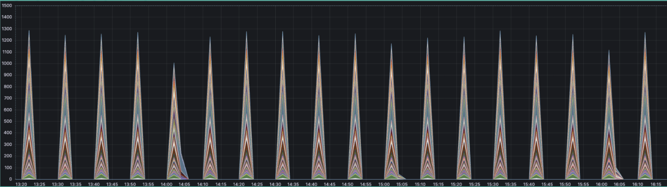The image size is (667, 187).
Task: Click the trailing tail of the 14:05 spike
Action: [184, 167]
